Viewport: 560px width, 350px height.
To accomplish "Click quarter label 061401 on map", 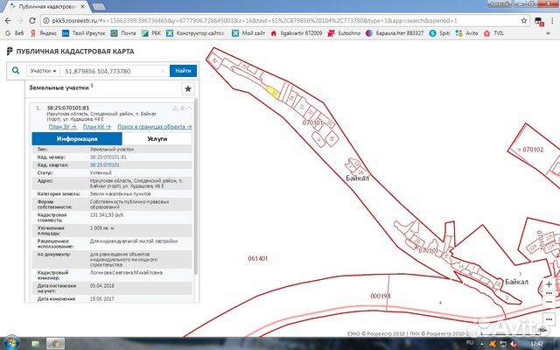I will click(257, 258).
